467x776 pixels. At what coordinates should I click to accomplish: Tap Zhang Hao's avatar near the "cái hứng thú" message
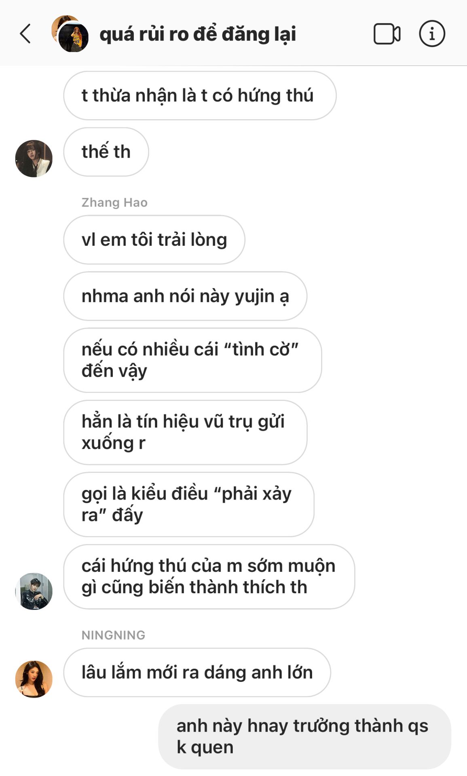[34, 591]
